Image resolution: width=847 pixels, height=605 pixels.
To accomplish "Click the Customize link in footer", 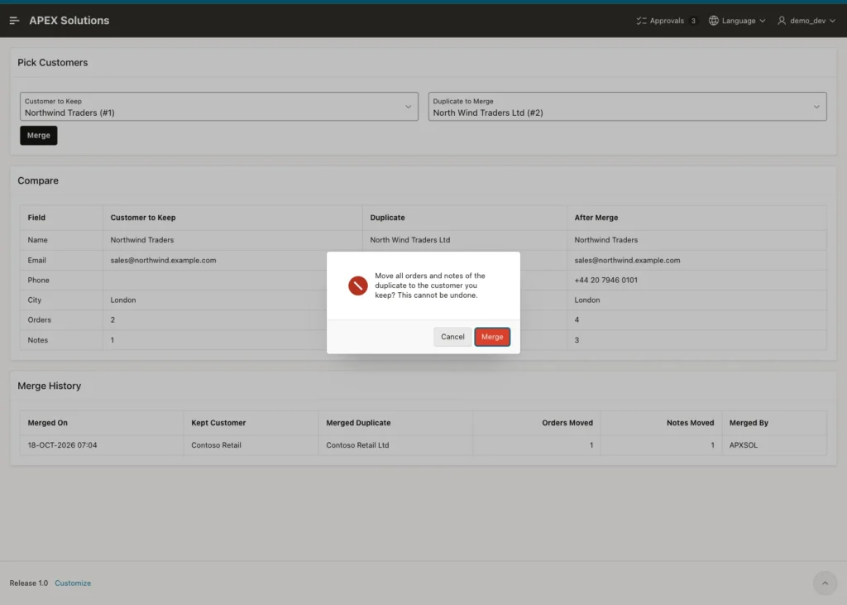I will 73,583.
